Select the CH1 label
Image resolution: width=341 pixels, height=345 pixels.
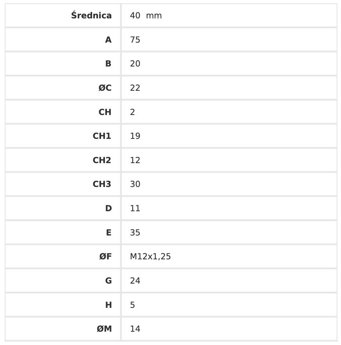point(102,136)
